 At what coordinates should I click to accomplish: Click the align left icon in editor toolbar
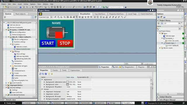click(68, 17)
